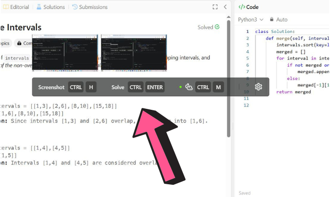Click the Solve button in overlay
Screen dimensions: 330x197
118,87
